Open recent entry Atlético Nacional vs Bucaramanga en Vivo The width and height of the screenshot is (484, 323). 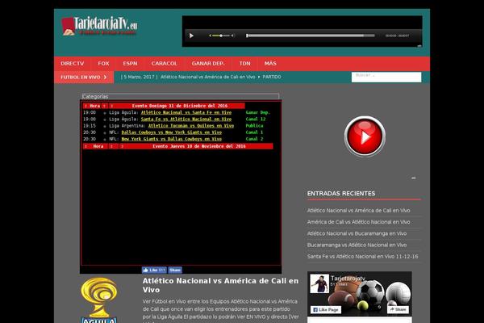[x=357, y=233]
